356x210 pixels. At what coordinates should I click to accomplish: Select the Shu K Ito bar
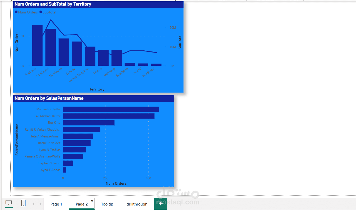pyautogui.click(x=89, y=123)
